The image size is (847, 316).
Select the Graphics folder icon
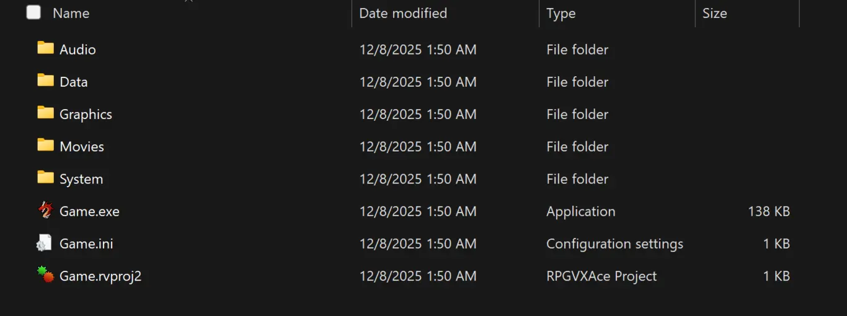pyautogui.click(x=45, y=113)
